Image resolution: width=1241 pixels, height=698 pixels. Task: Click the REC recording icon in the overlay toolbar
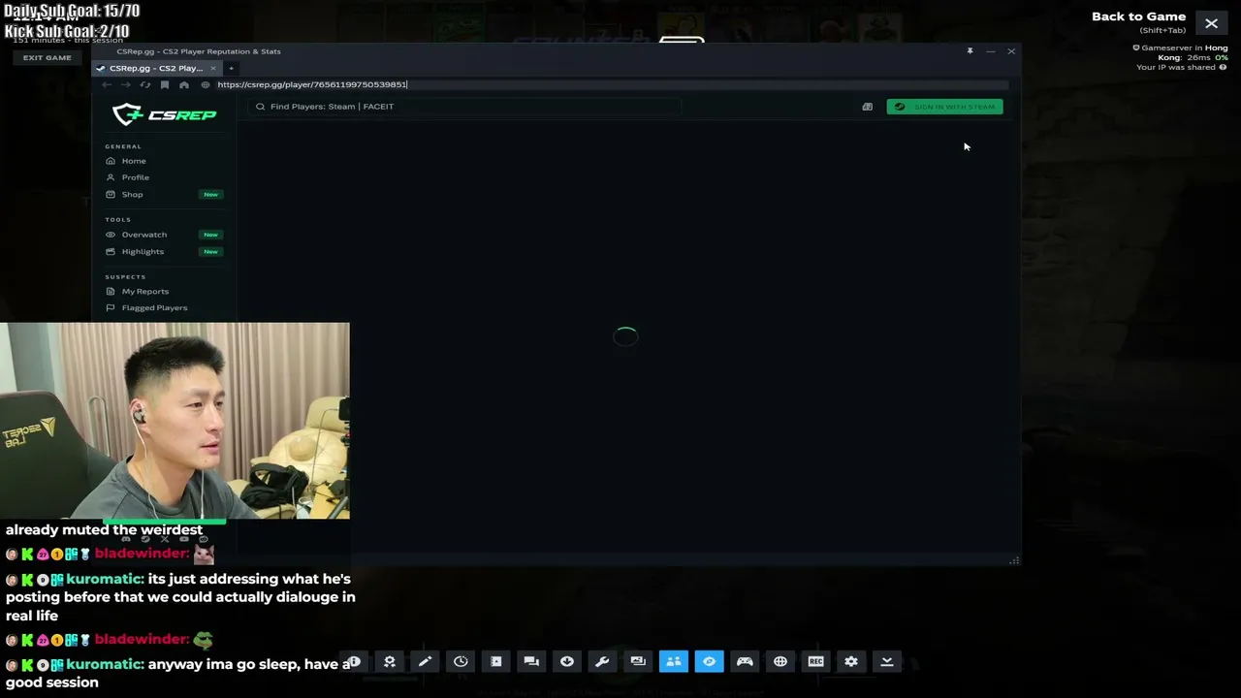815,661
